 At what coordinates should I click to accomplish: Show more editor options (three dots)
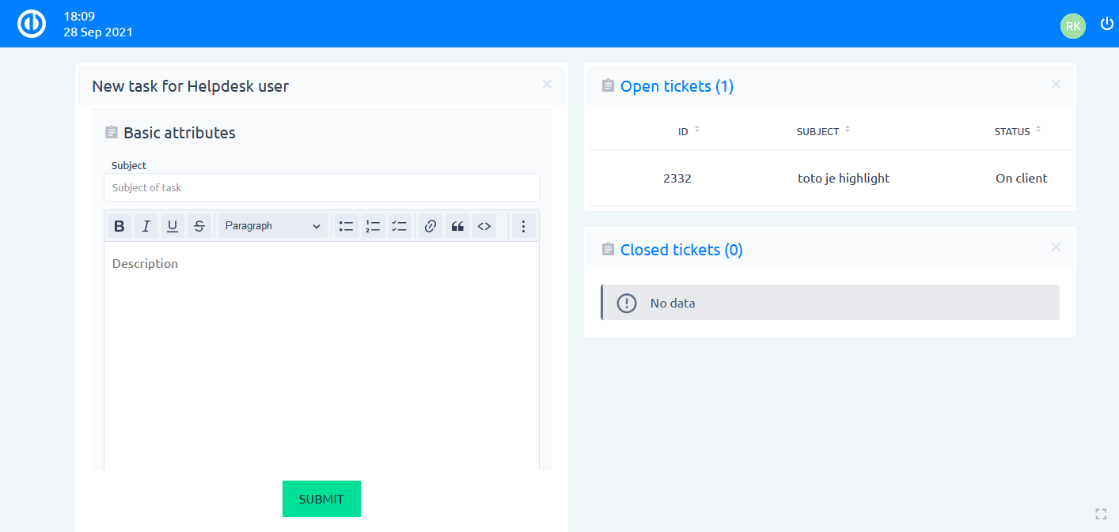point(523,226)
